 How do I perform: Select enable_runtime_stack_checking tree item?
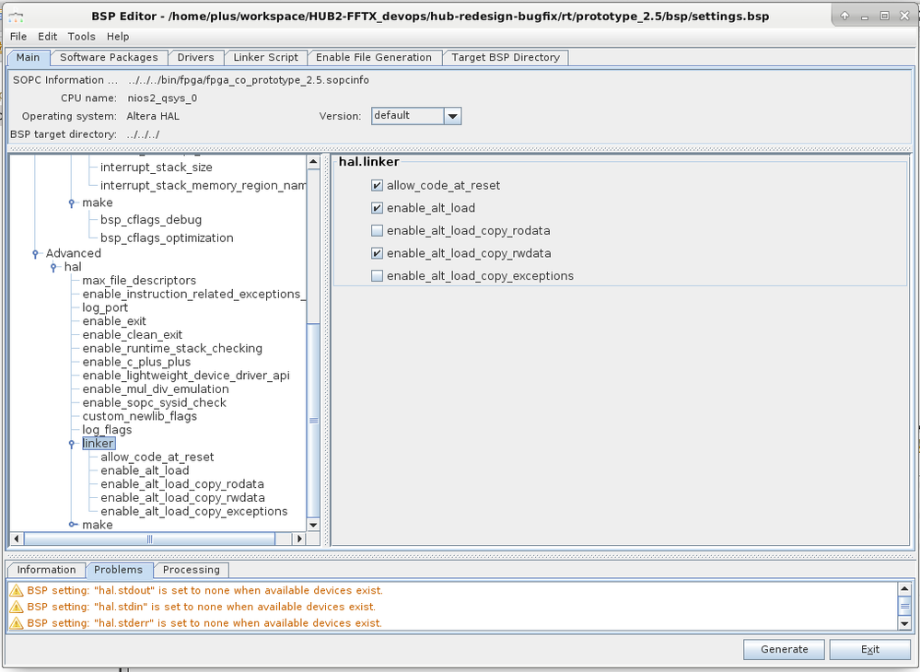click(172, 348)
